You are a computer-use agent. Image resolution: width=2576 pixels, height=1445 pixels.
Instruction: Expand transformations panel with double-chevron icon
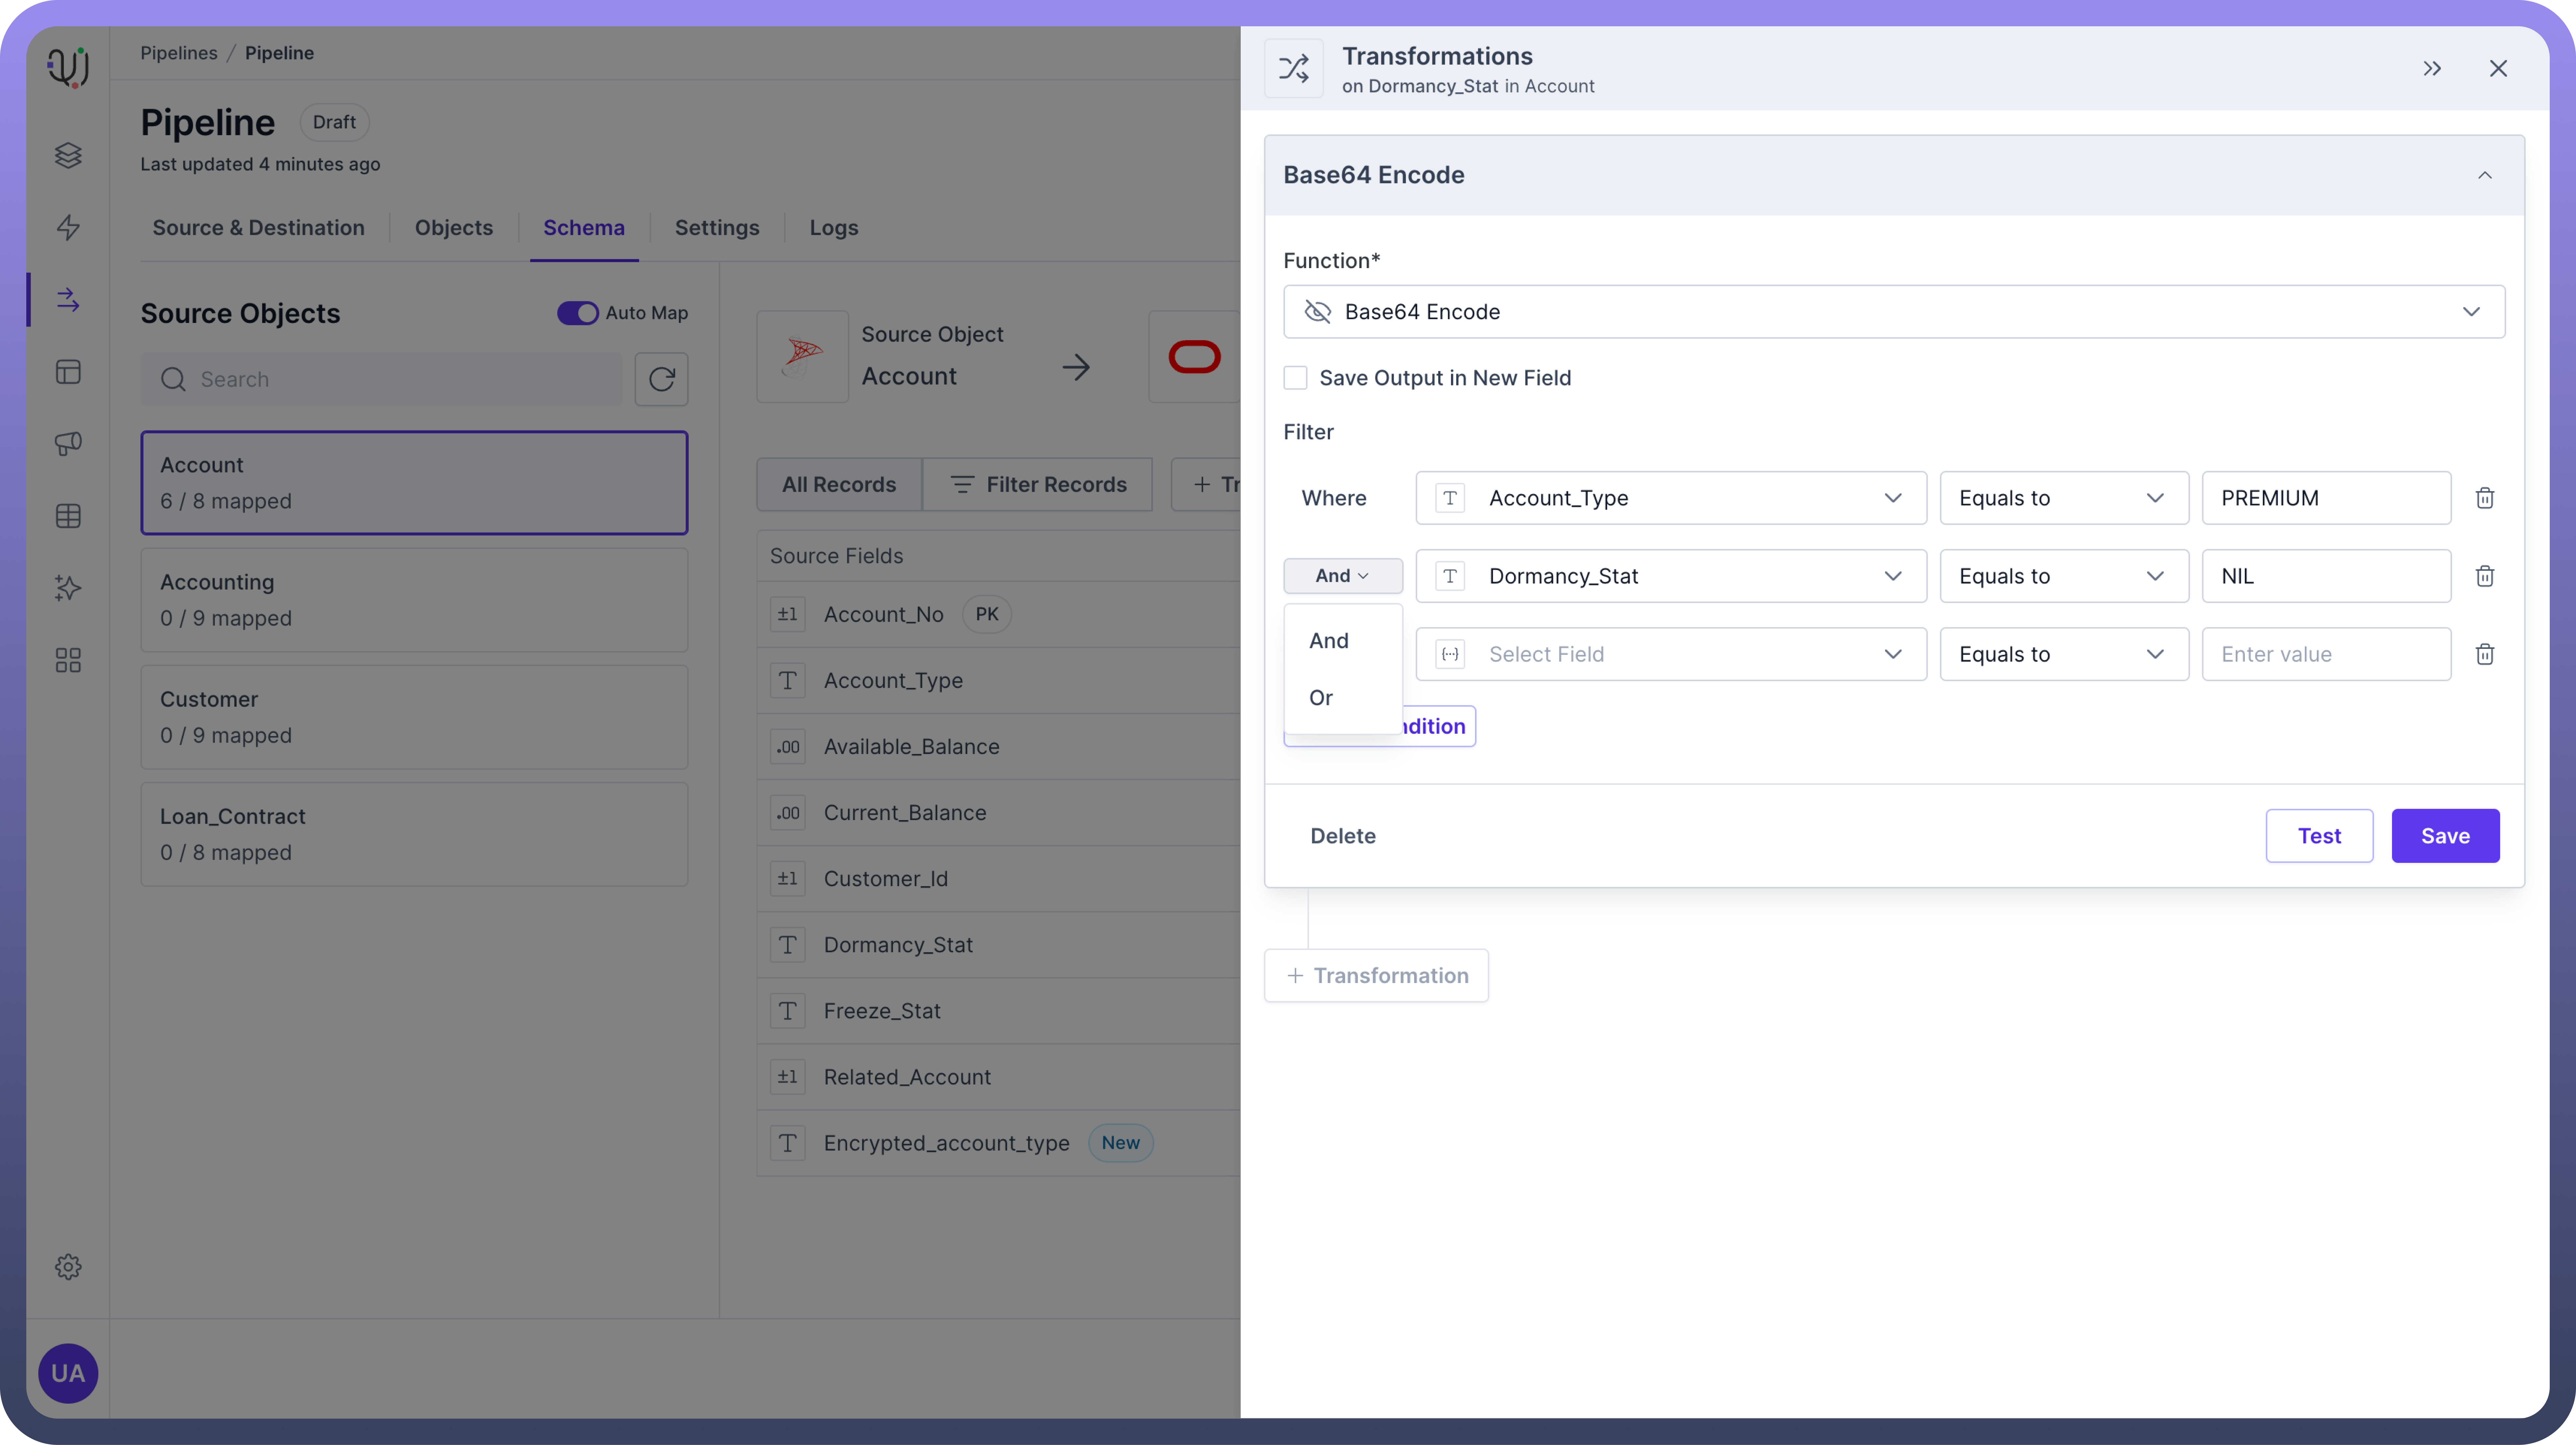tap(2432, 68)
